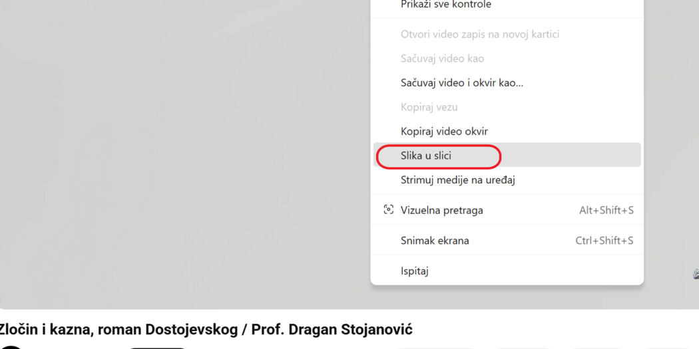
Task: Click the Sačuvaj video kao entry
Action: 442,58
